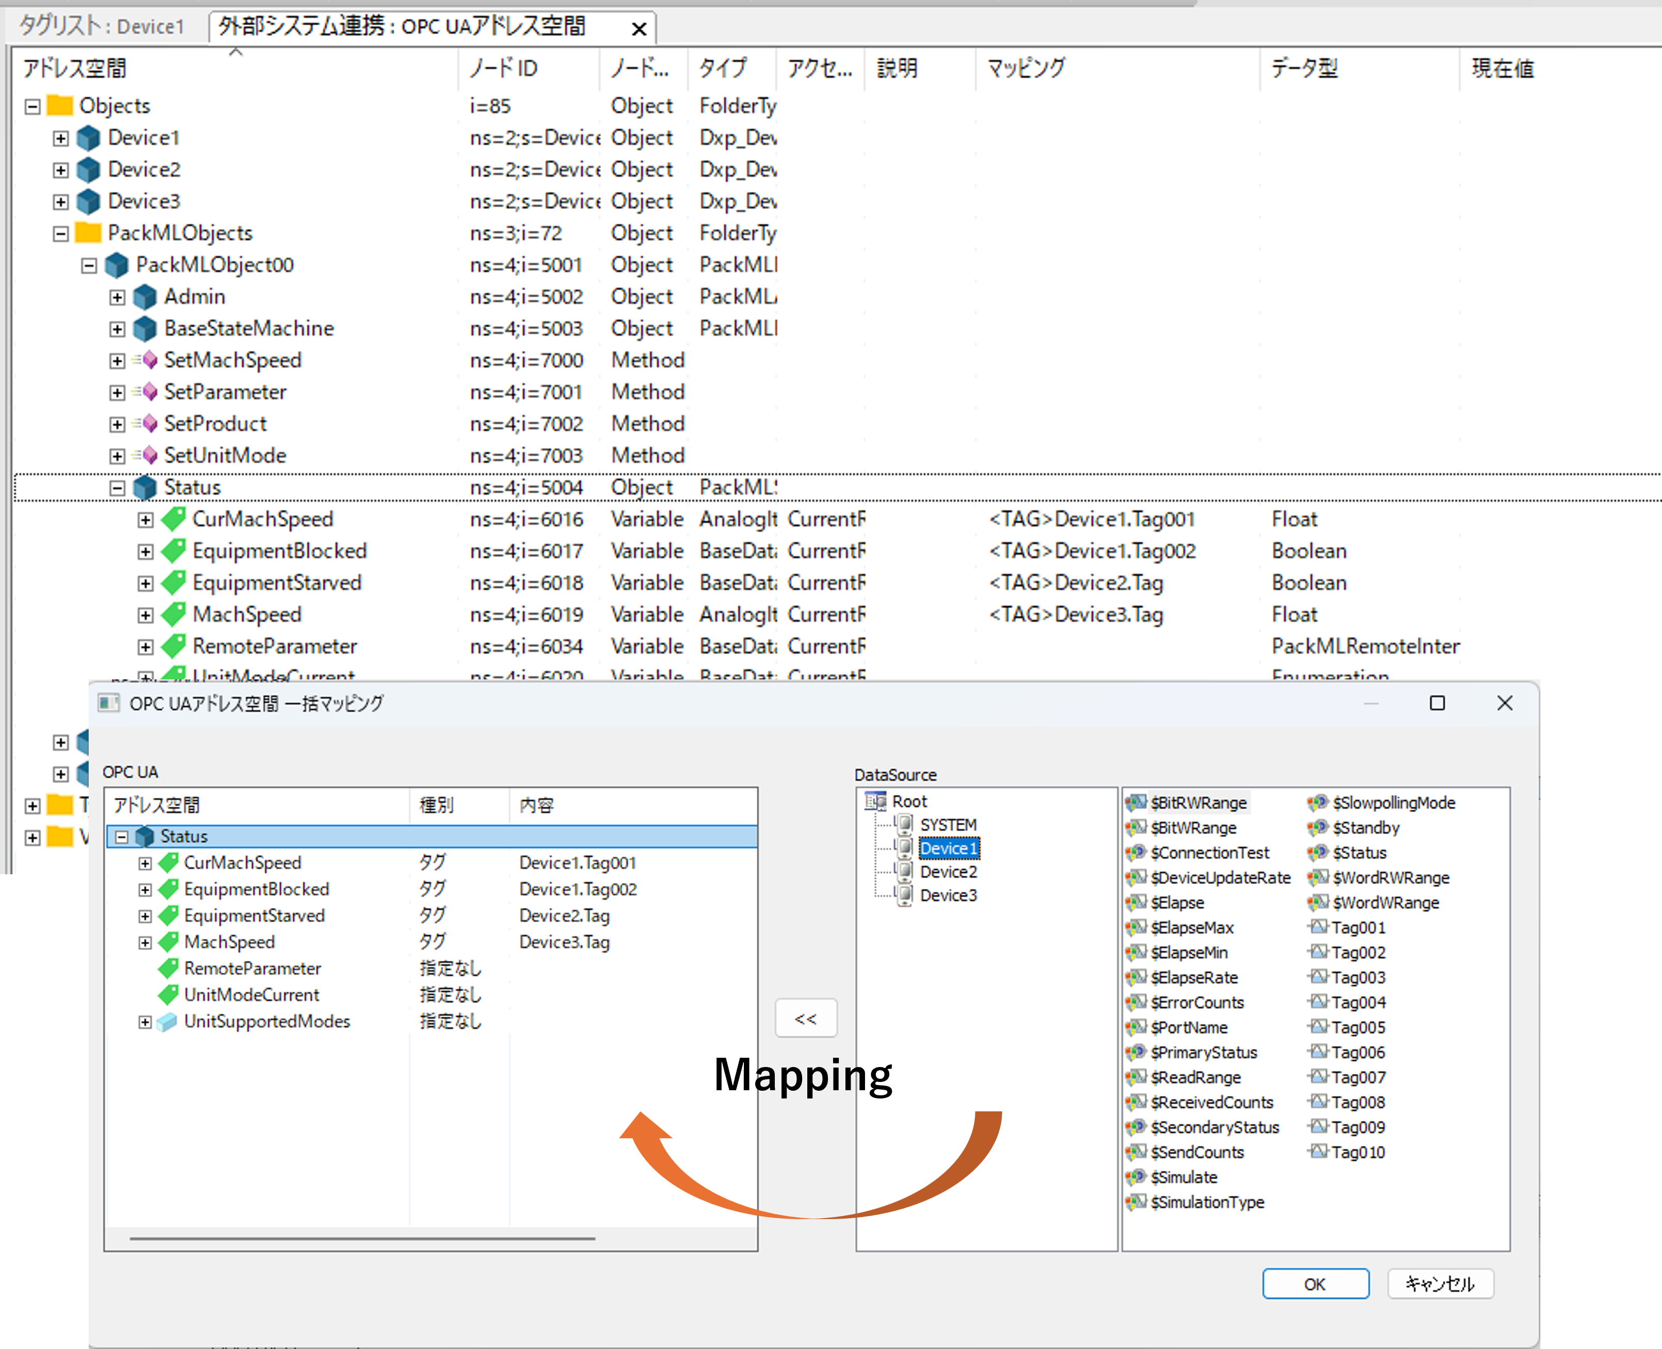
Task: Click the PackMLObjects folder icon
Action: pyautogui.click(x=89, y=233)
